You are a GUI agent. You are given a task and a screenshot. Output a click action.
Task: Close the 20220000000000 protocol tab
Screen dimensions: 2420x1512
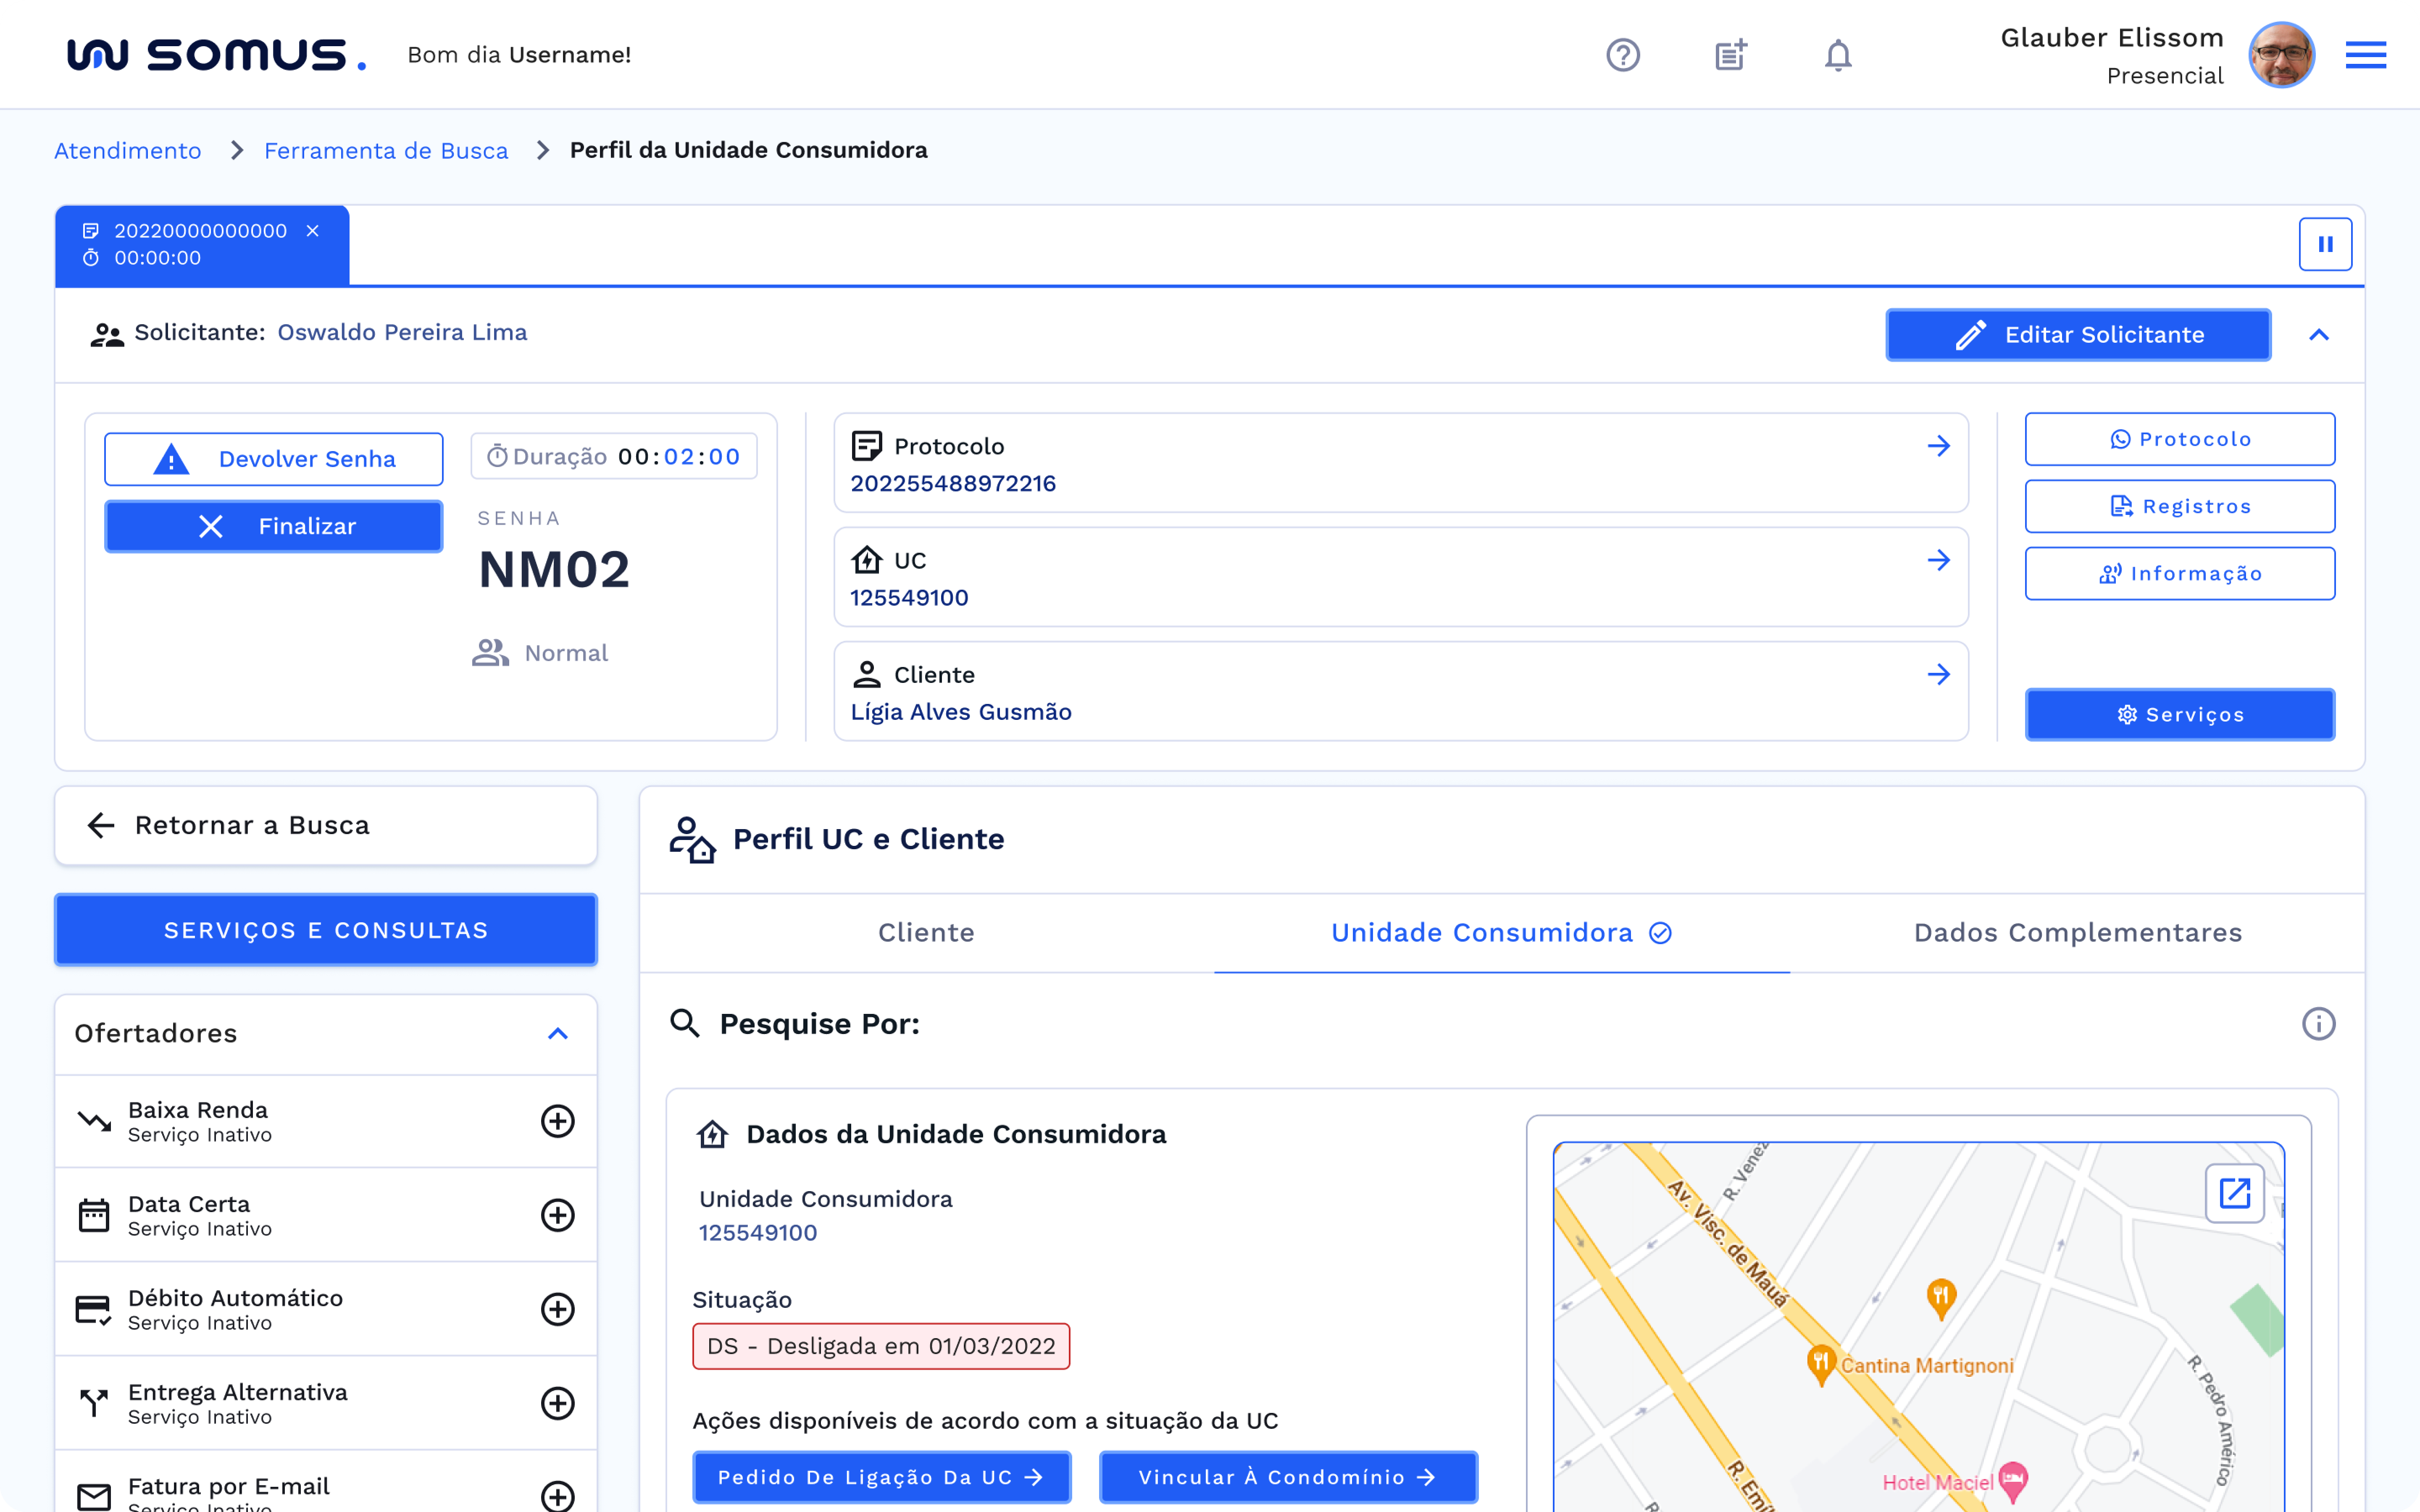[312, 230]
